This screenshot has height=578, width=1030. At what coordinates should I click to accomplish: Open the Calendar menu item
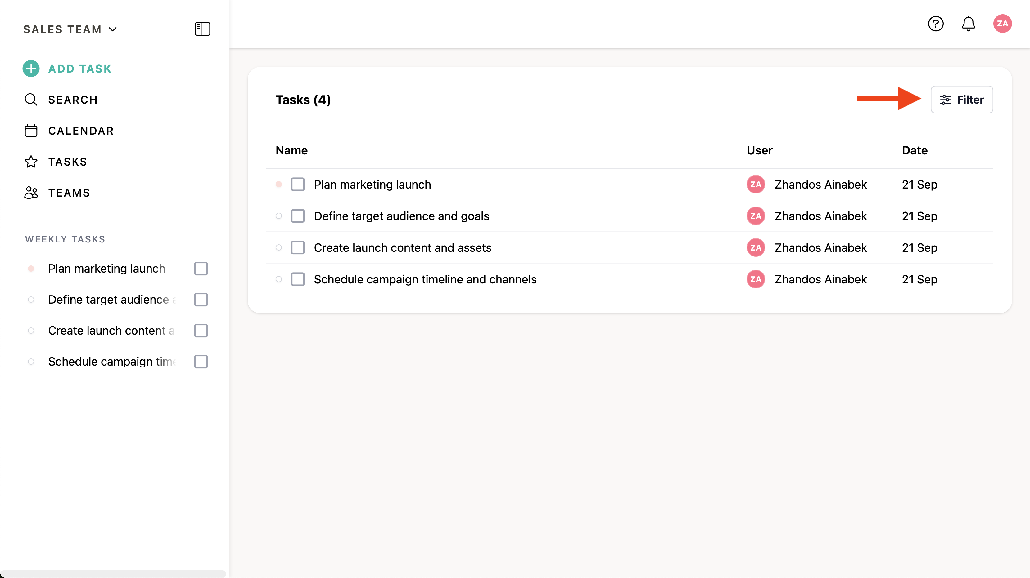coord(81,131)
